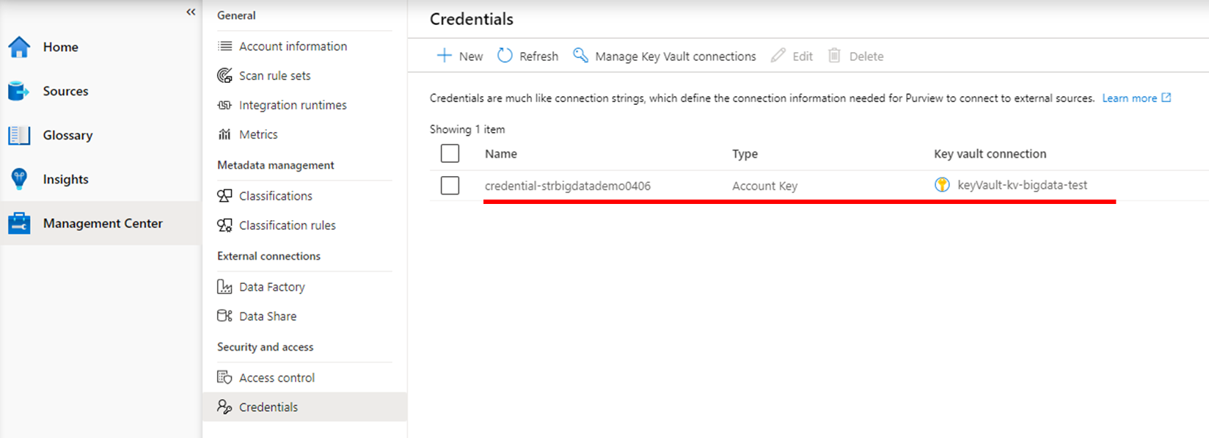View the Metrics page
The image size is (1209, 438).
coord(258,134)
